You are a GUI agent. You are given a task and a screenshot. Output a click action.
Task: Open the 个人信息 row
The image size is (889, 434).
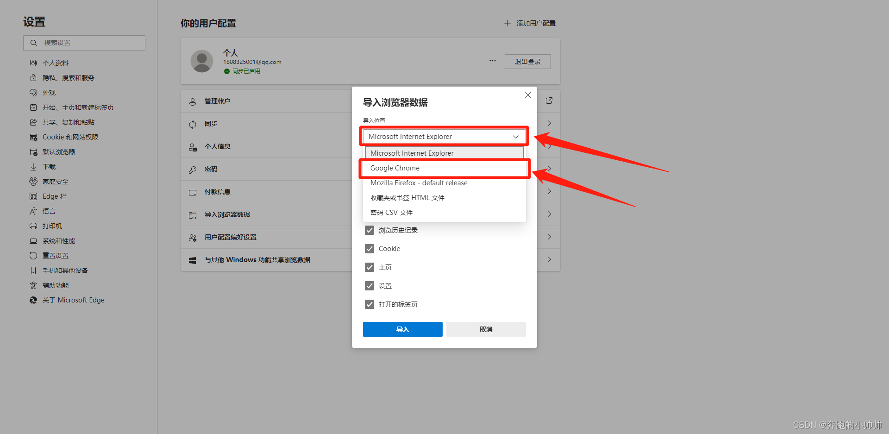(370, 146)
